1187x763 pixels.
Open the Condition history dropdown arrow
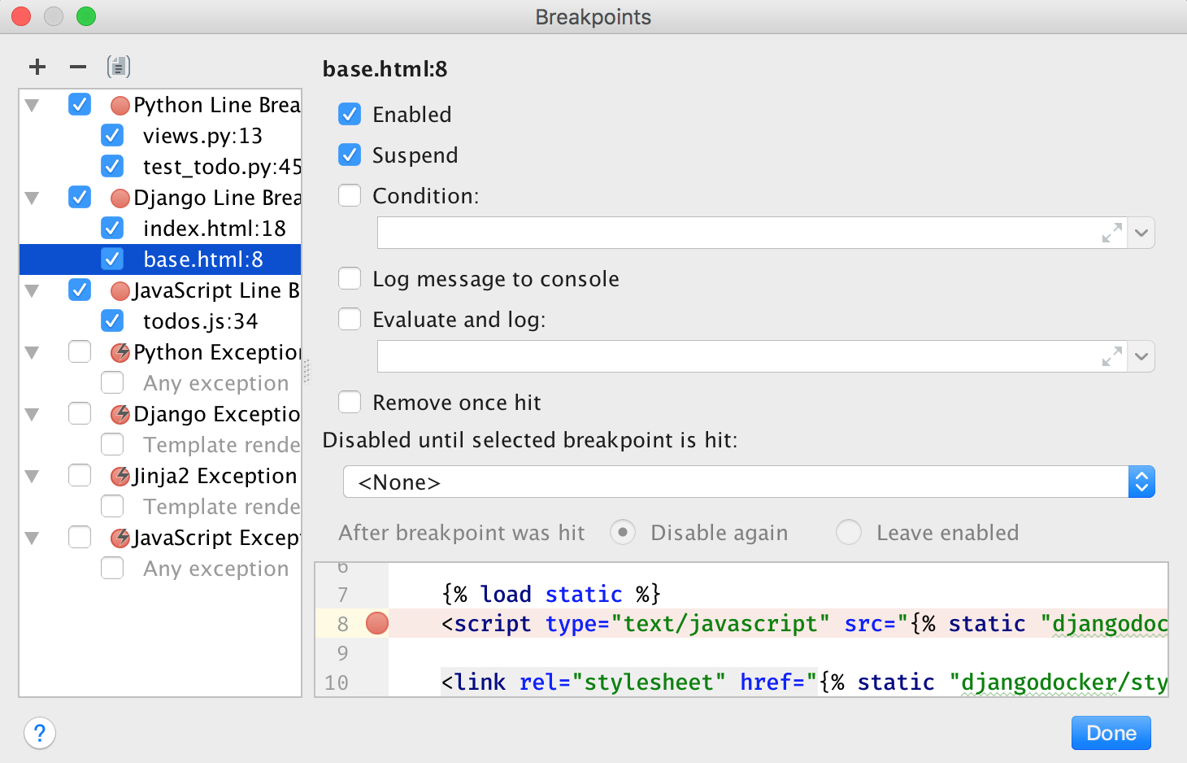1141,233
